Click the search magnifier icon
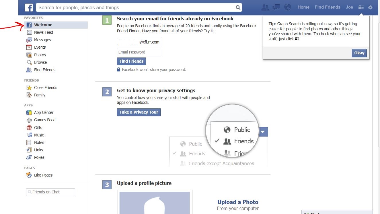This screenshot has width=380, height=214. (x=238, y=8)
